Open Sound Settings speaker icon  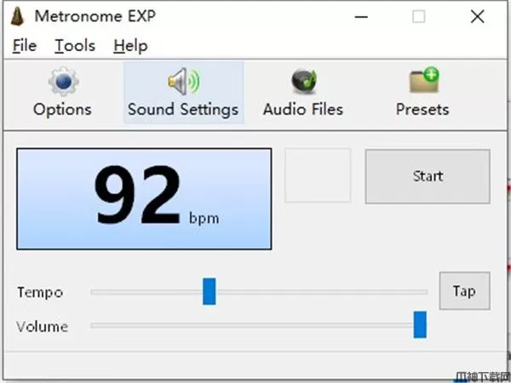[x=184, y=81]
